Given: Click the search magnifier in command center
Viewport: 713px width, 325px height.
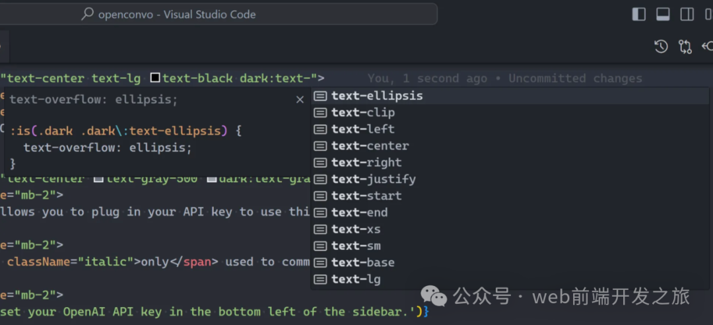Looking at the screenshot, I should 87,14.
